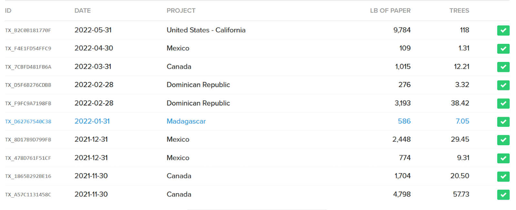516x210 pixels.
Task: Click green checkmark on 2022-04-30 Mexico row
Action: 503,49
